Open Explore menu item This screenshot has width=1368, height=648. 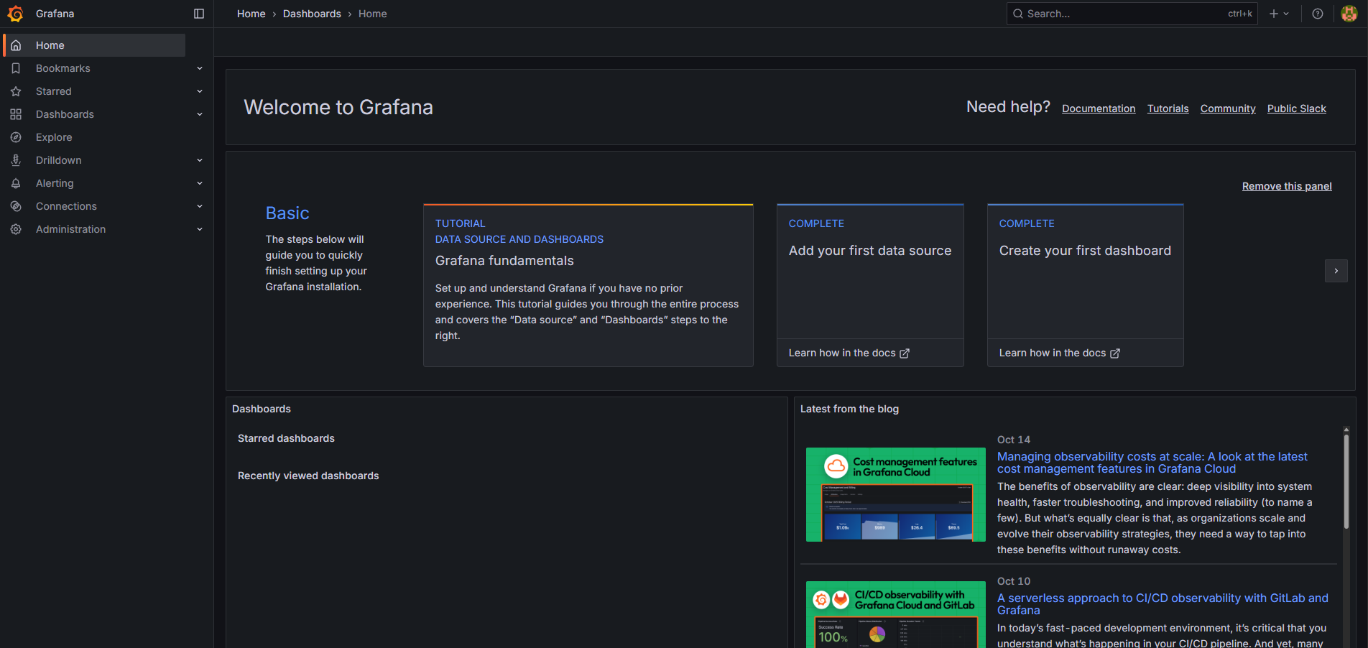[x=54, y=137]
